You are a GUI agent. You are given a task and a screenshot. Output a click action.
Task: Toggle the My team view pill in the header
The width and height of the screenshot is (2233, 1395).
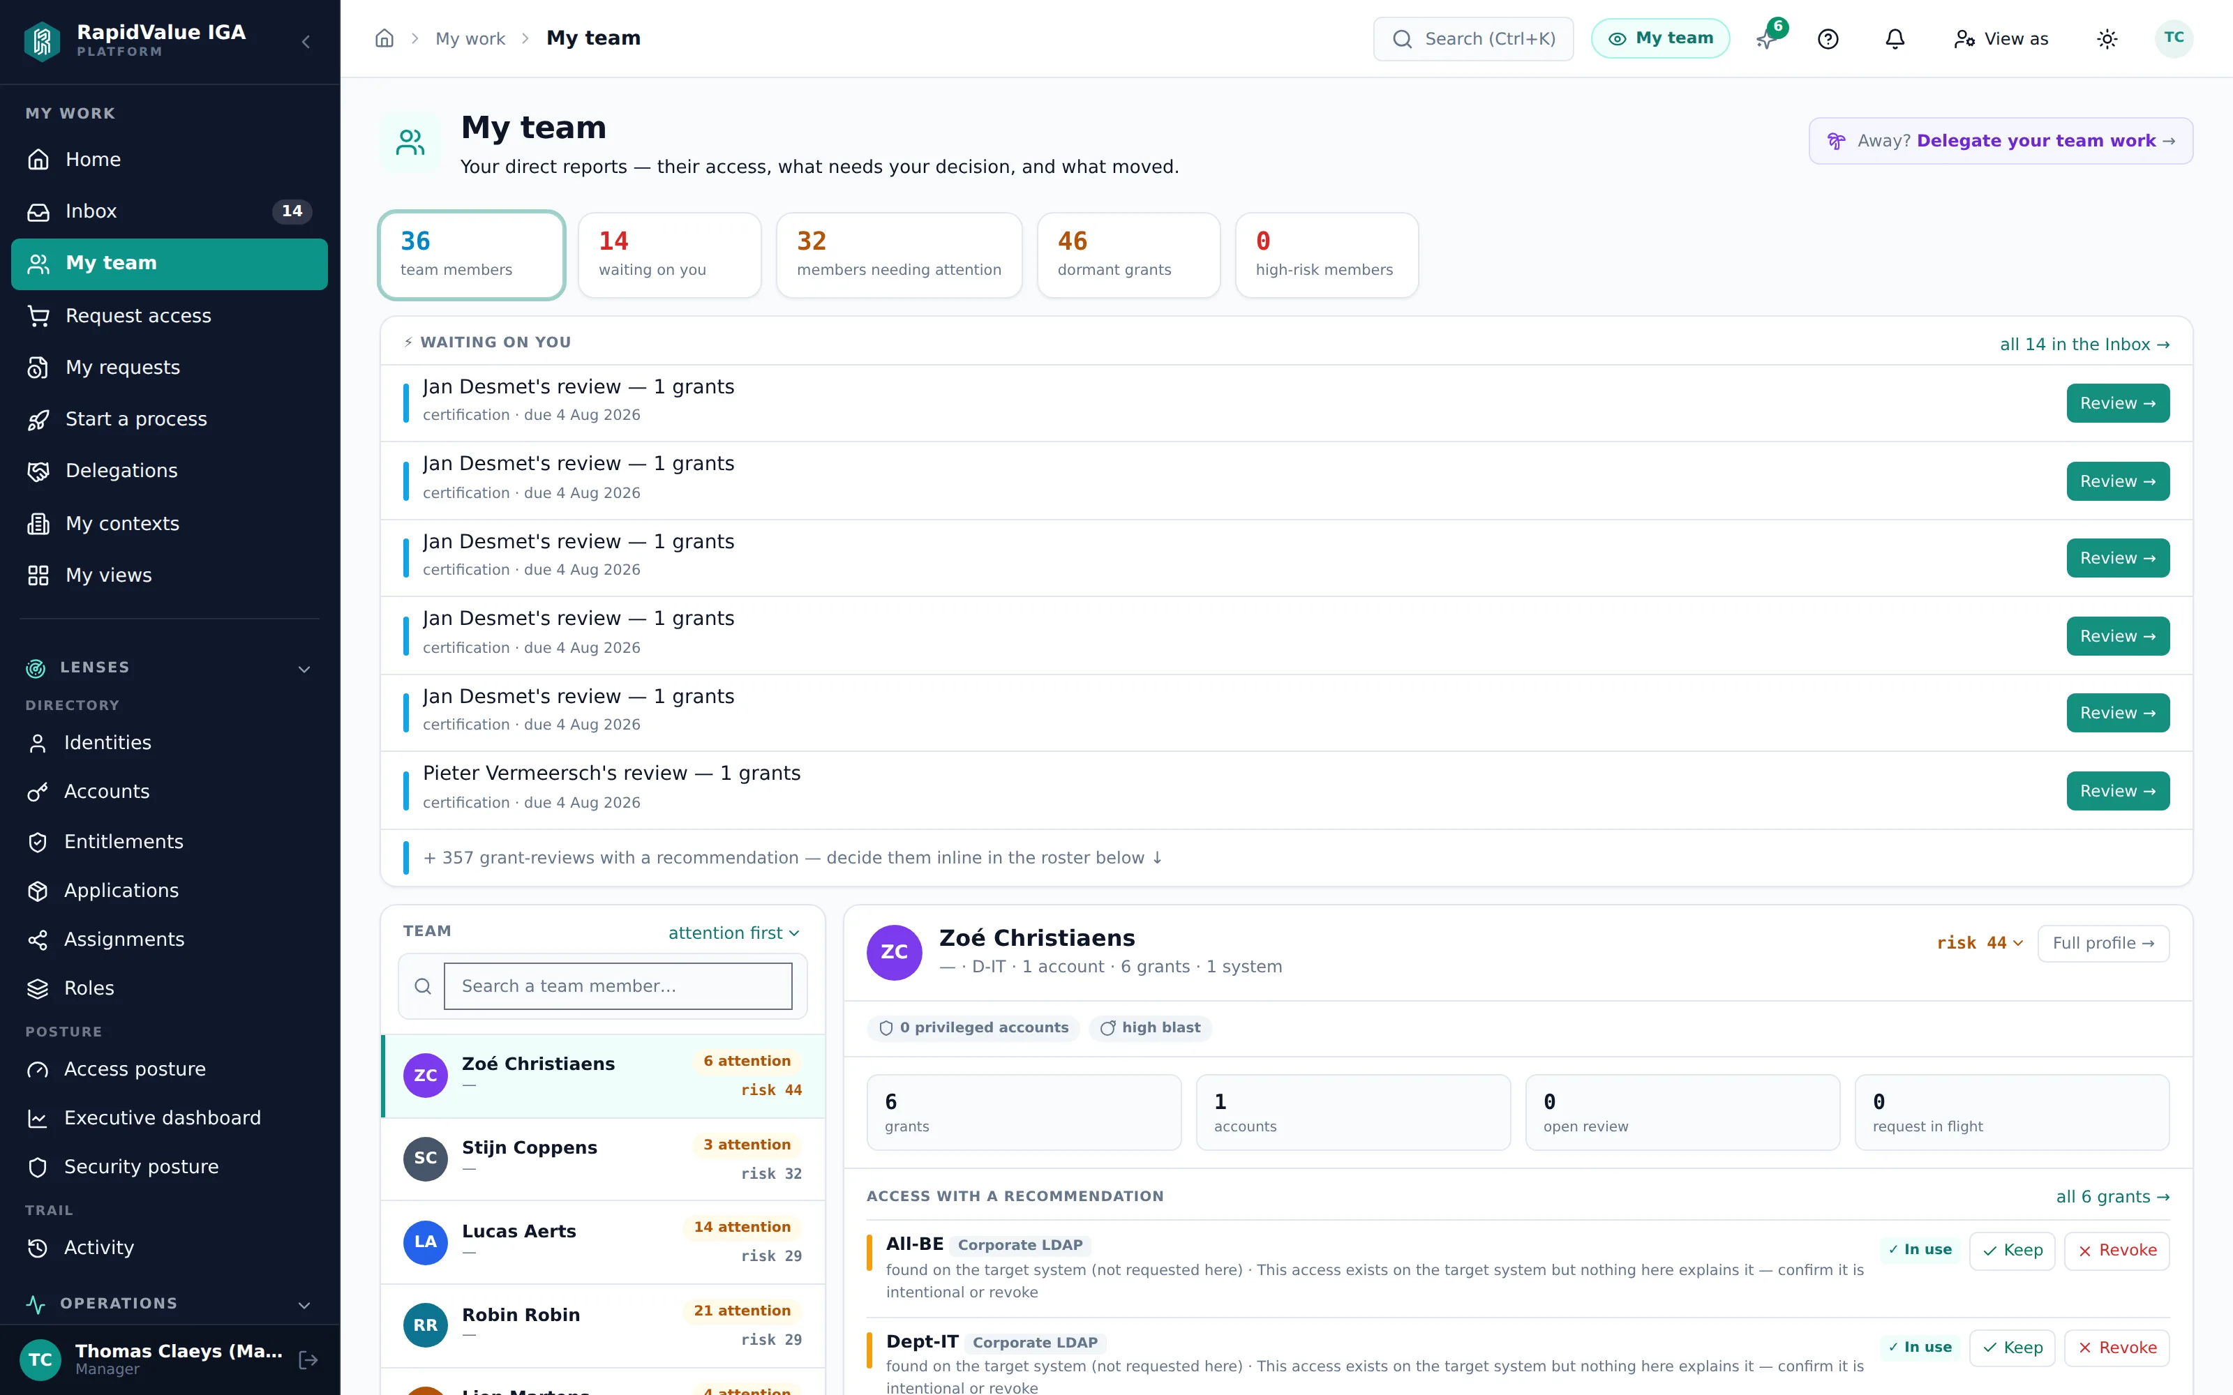1660,39
